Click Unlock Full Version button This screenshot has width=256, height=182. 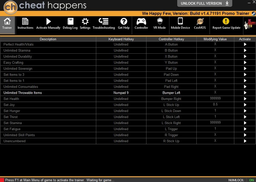point(204,3)
